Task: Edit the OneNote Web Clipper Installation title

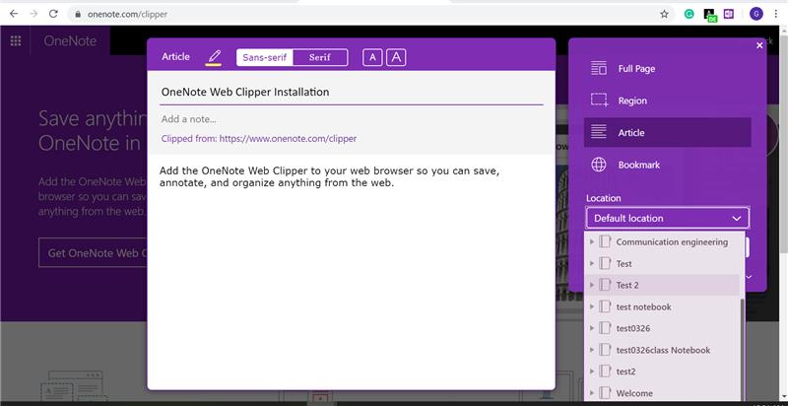Action: (351, 92)
